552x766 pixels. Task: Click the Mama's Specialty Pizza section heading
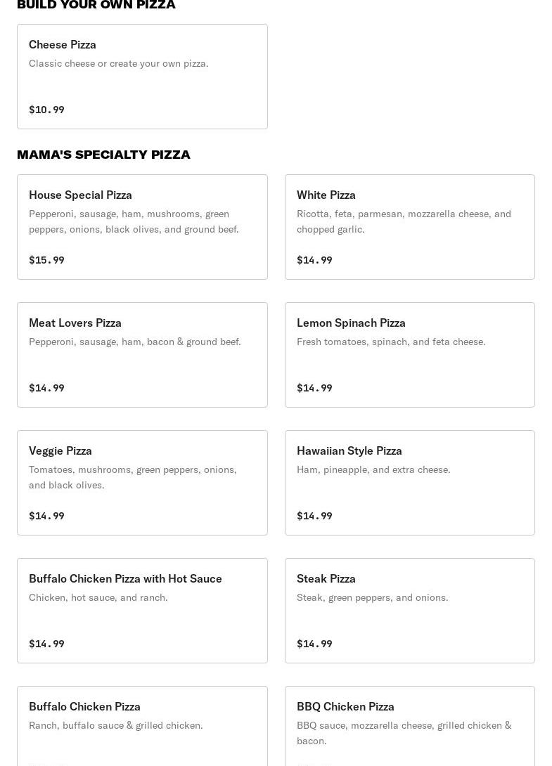[x=103, y=155]
